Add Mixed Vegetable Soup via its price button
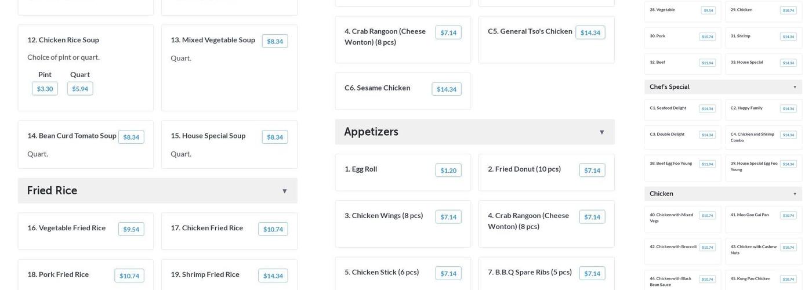 (275, 41)
